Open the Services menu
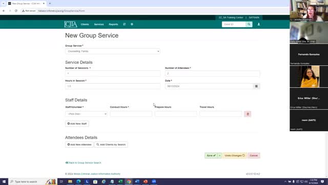This screenshot has height=185, width=328. pos(99,24)
